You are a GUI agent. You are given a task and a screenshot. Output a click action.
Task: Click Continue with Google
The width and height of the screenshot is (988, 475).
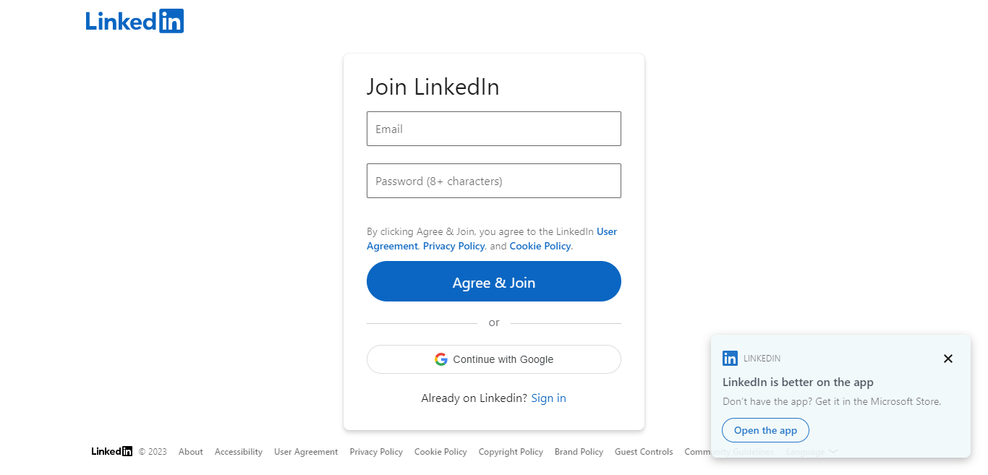coord(494,359)
